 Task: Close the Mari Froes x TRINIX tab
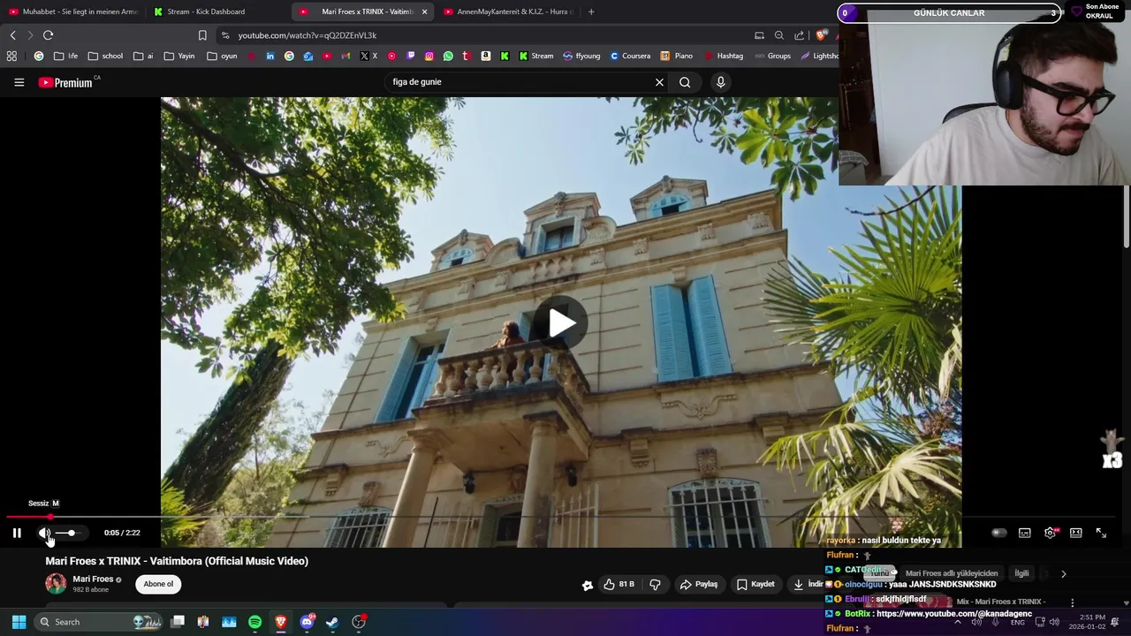click(424, 11)
